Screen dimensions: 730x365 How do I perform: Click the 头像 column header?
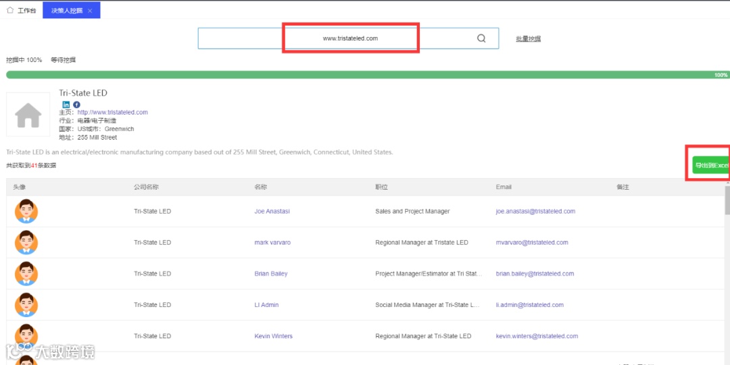point(19,187)
